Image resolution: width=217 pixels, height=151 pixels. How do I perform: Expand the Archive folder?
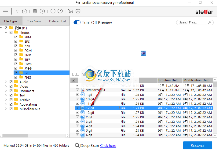6,100
